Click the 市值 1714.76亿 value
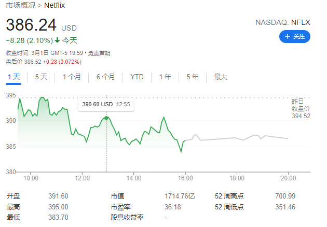The height and width of the screenshot is (227, 327). 180,196
